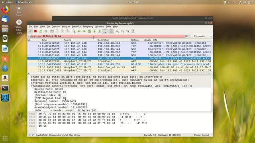Stop the running capture with red square

pos(35,31)
